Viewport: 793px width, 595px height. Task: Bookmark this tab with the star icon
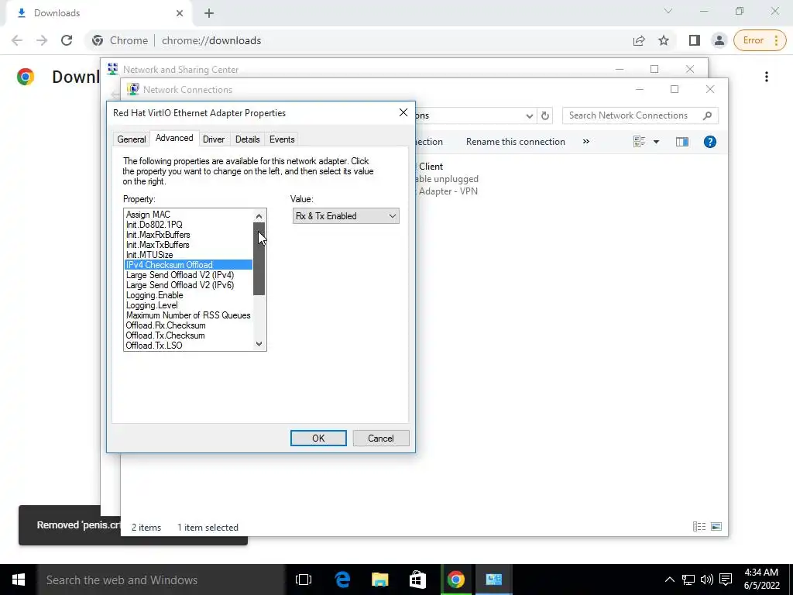tap(664, 40)
